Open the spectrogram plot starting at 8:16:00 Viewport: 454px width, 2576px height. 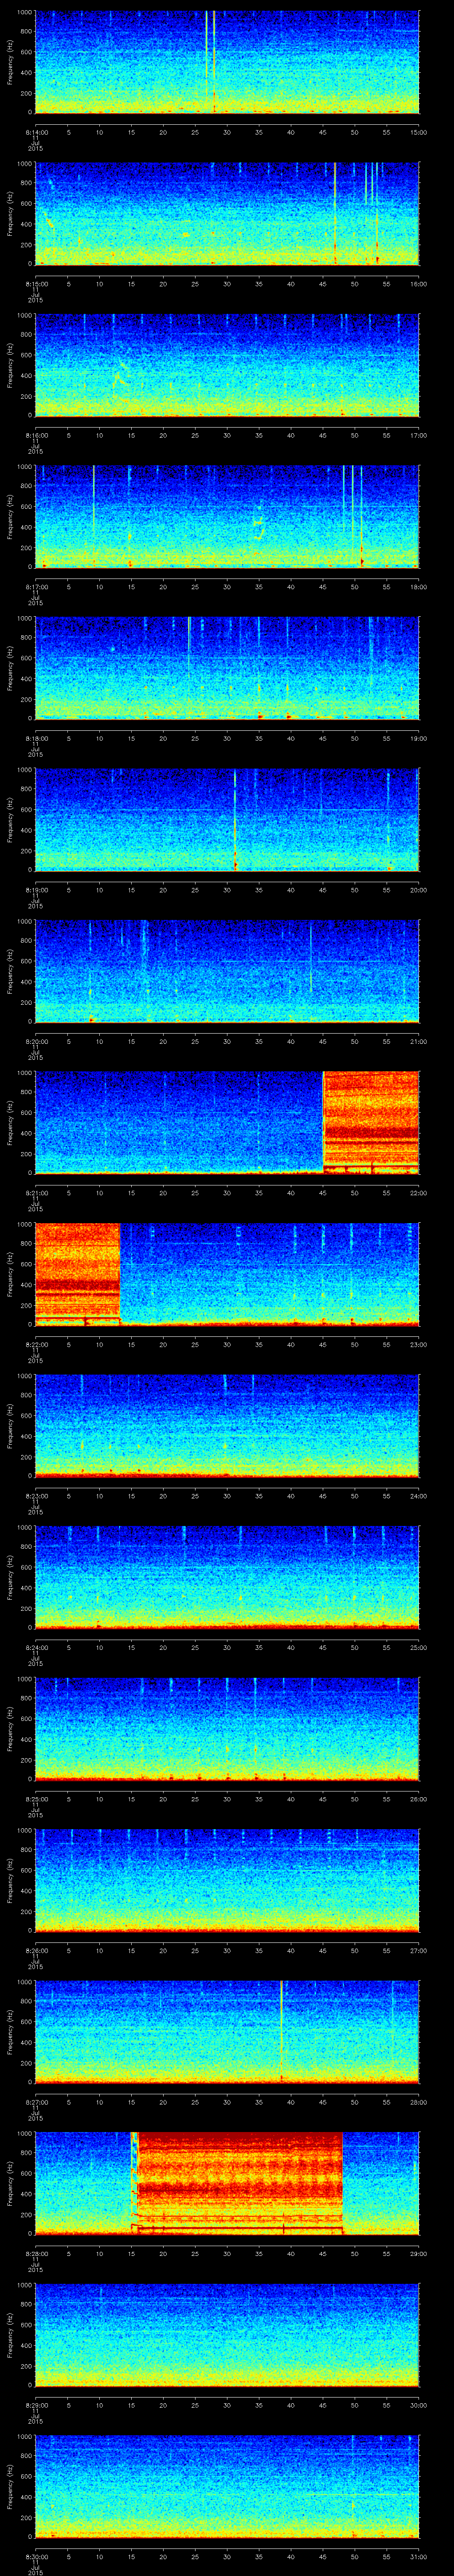click(x=227, y=365)
